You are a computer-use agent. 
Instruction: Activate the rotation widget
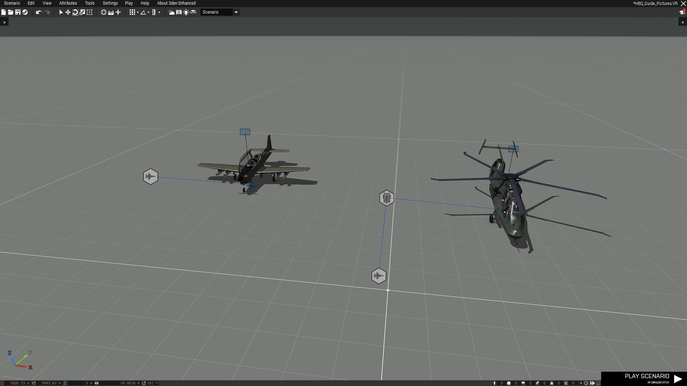click(x=75, y=12)
